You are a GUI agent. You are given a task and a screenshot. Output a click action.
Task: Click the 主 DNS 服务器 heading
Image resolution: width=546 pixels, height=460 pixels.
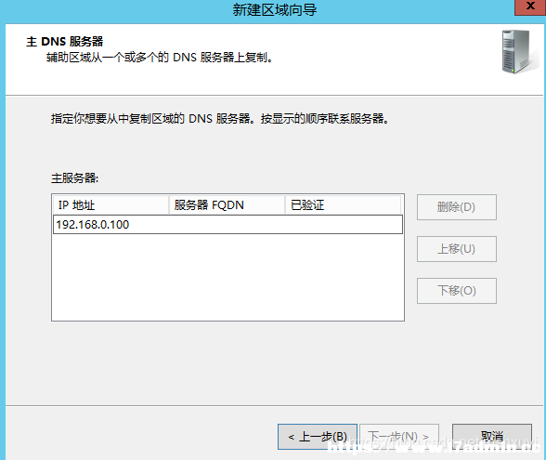coord(65,42)
